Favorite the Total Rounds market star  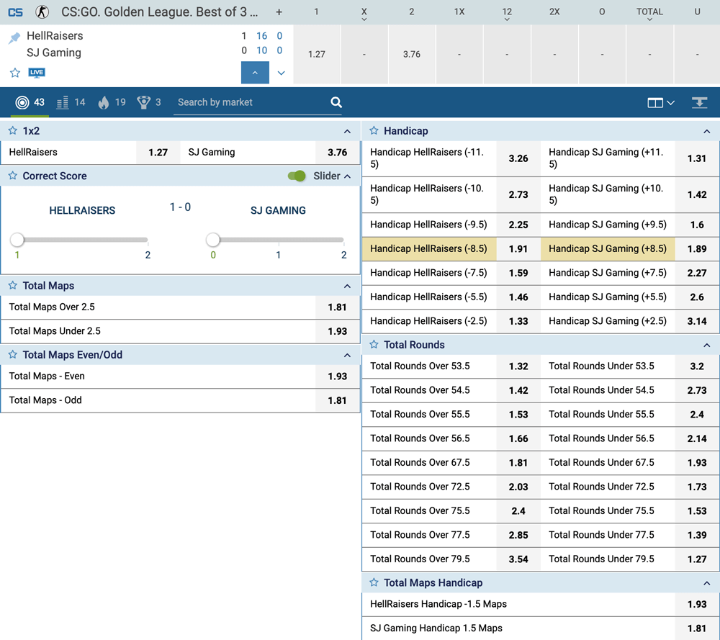pos(374,344)
